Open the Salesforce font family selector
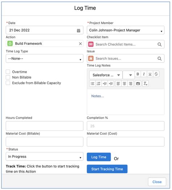 click(x=106, y=75)
